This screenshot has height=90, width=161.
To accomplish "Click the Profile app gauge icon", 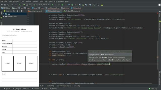I will point(69,5).
